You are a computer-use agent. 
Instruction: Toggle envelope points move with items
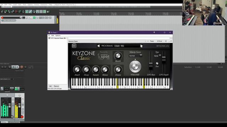[x=37, y=12]
